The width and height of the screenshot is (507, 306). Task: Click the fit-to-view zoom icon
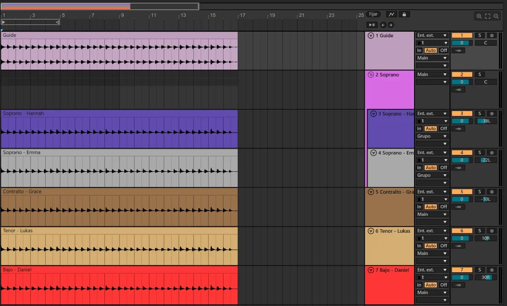(x=488, y=16)
